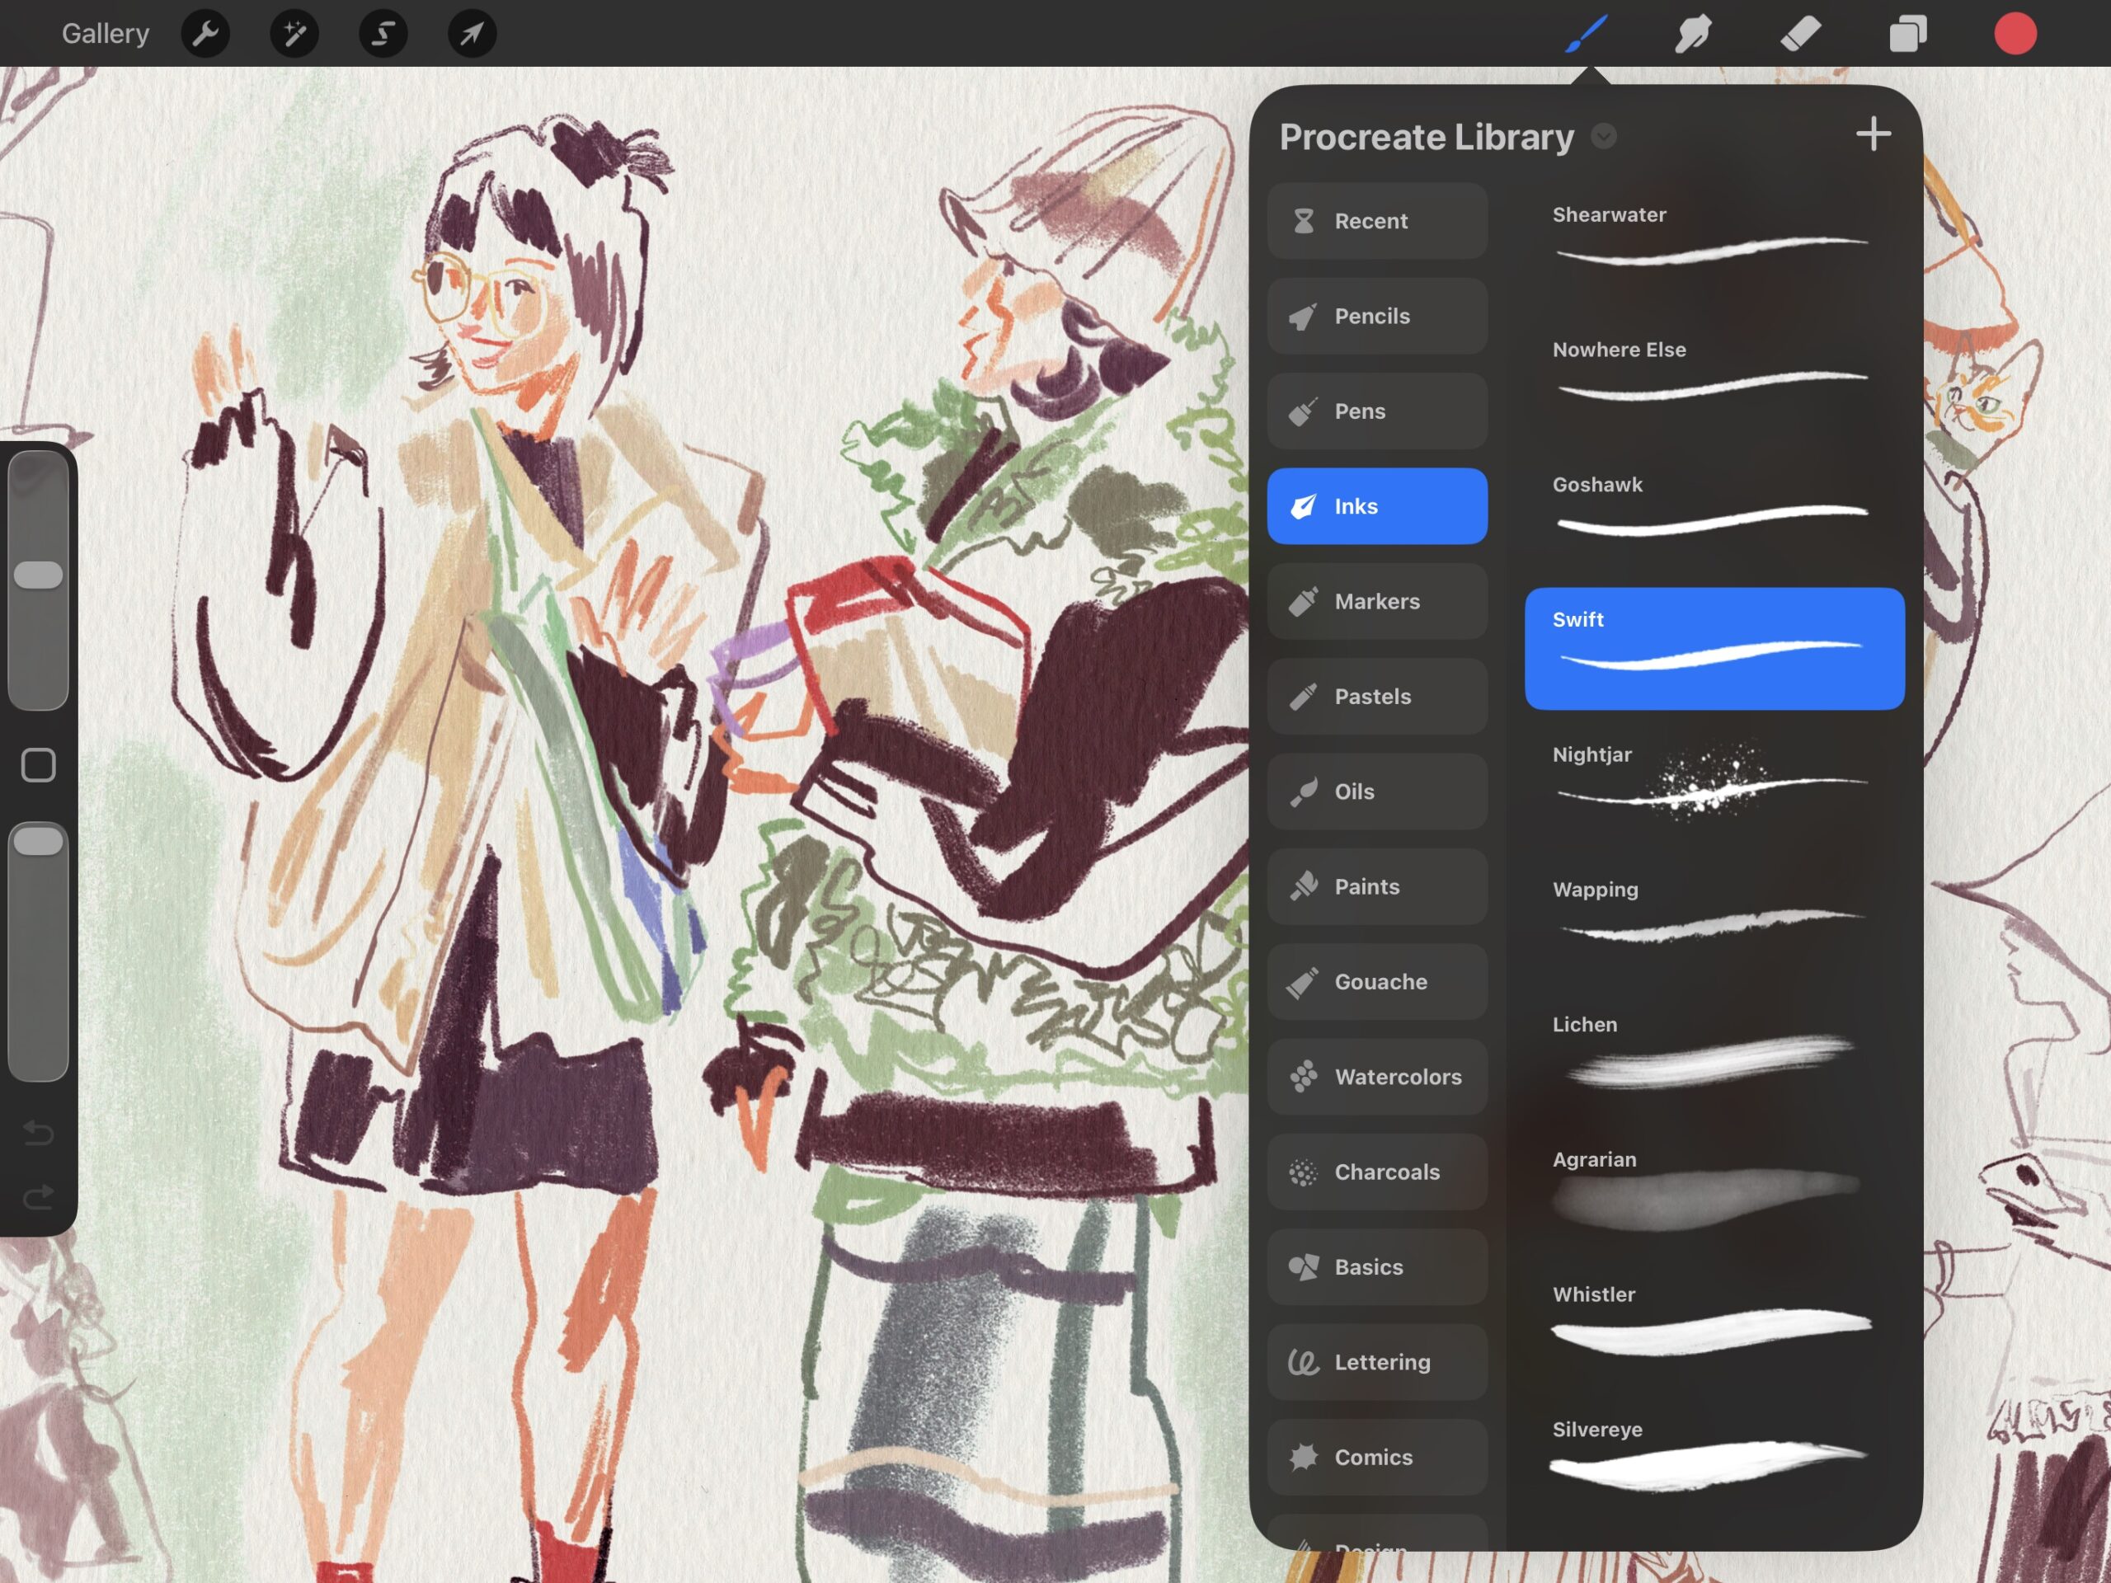Open the Recent brushes category
The width and height of the screenshot is (2111, 1583).
point(1376,220)
